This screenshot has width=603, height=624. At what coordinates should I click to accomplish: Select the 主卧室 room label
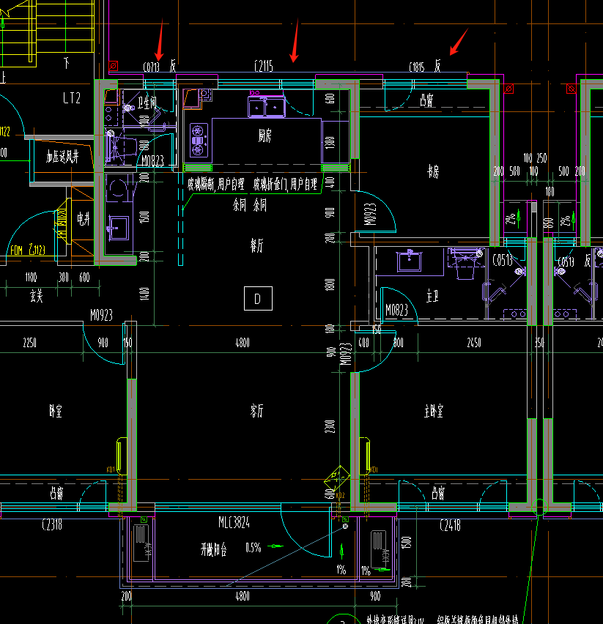434,411
